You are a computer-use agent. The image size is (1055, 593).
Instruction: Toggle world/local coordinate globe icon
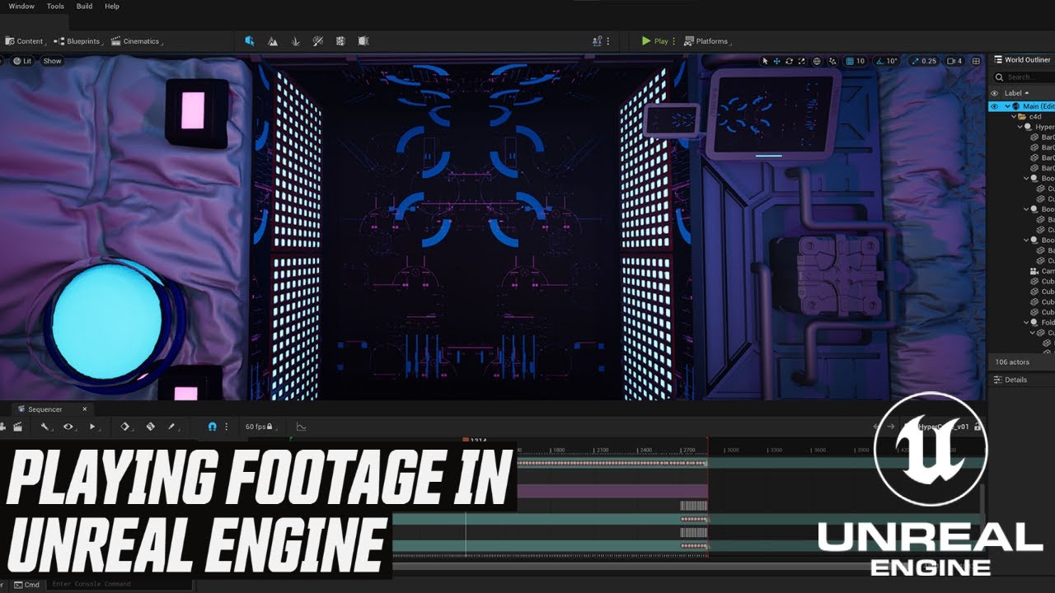[817, 61]
